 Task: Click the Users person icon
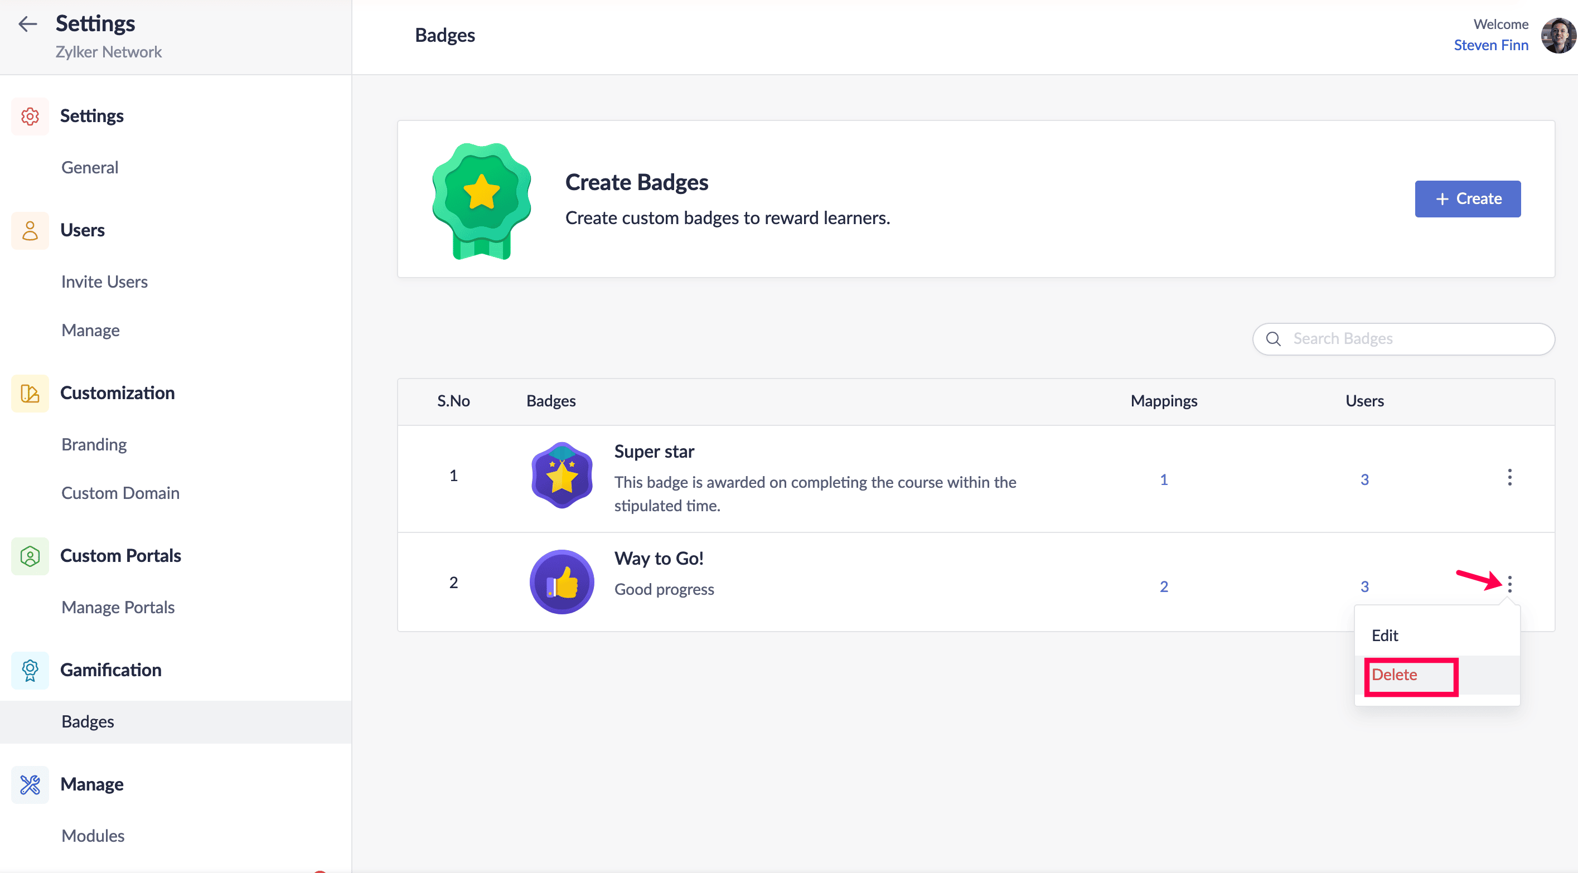click(30, 230)
